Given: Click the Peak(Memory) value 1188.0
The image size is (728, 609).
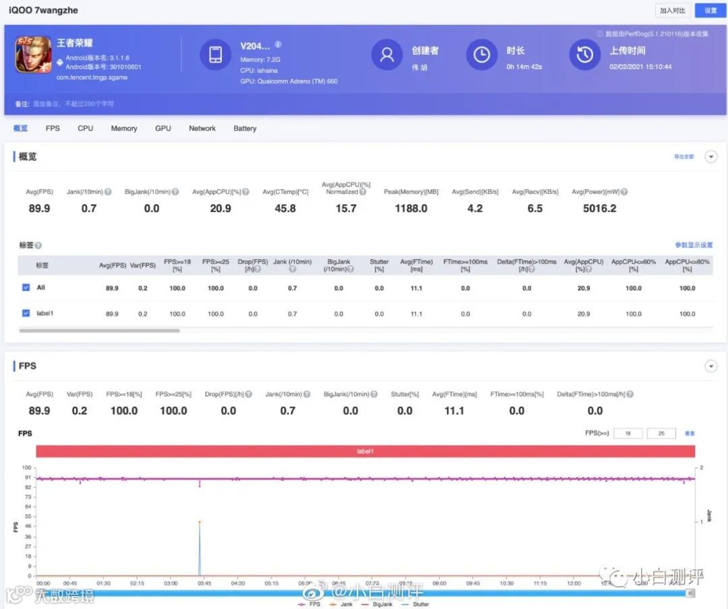Looking at the screenshot, I should point(411,208).
